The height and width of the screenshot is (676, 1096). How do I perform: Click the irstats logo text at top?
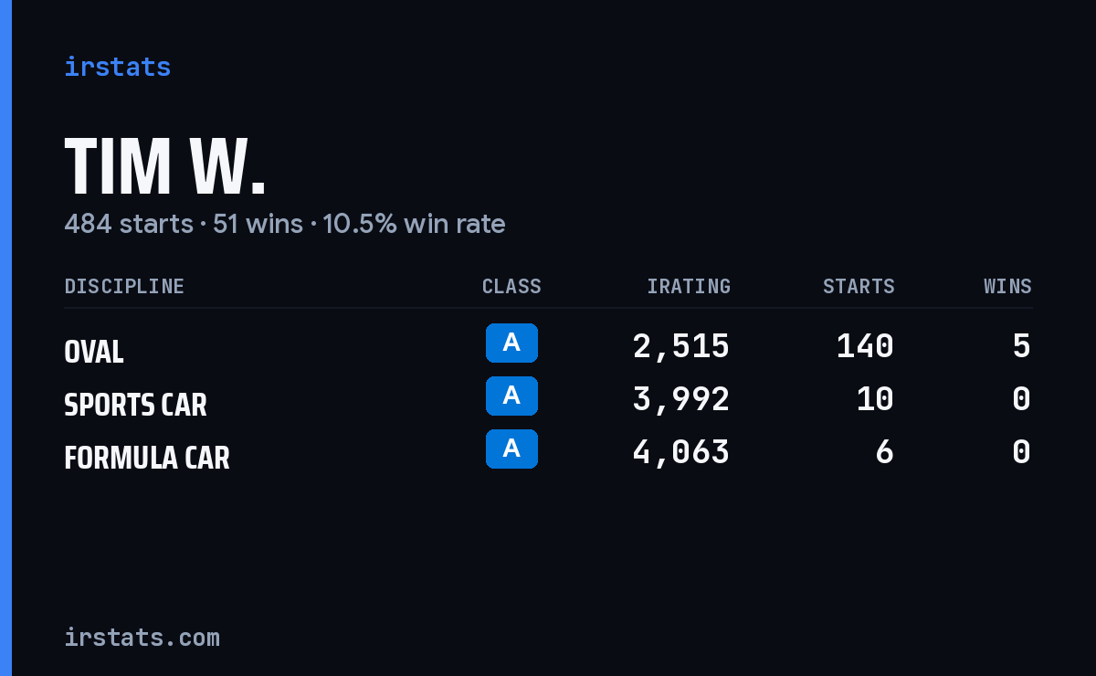coord(117,68)
